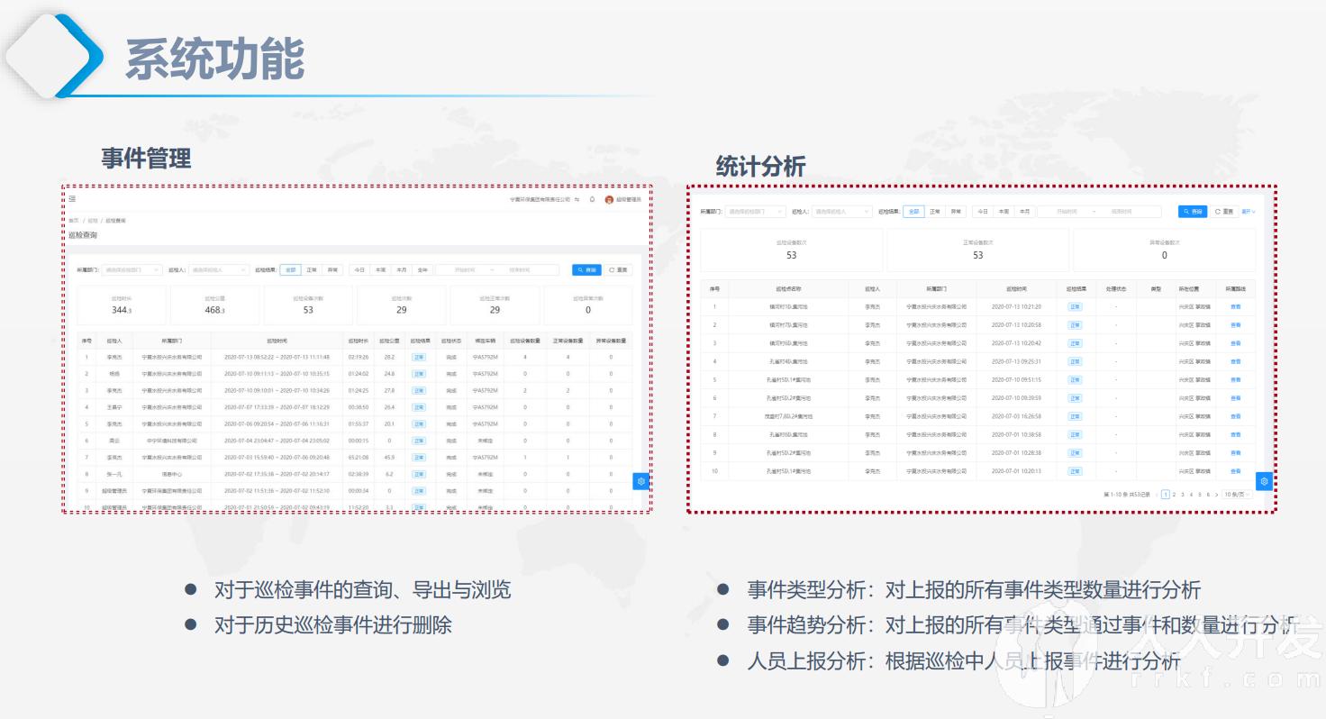The width and height of the screenshot is (1326, 719).
Task: Choose the 本月 time tab in 统计分析
Action: (x=1024, y=212)
